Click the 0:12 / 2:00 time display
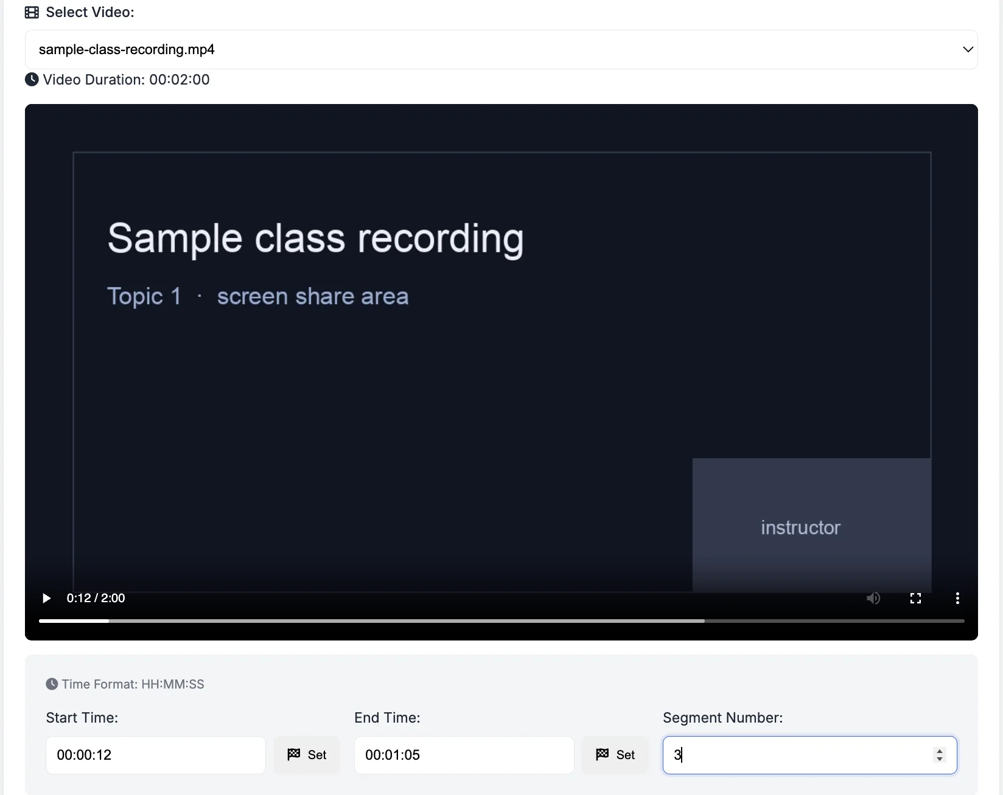1003x795 pixels. click(x=96, y=598)
